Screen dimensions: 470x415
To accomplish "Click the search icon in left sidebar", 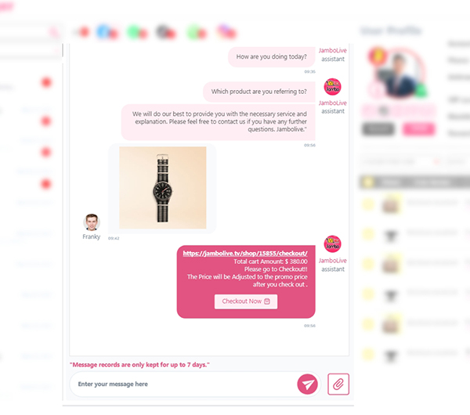I will [54, 31].
